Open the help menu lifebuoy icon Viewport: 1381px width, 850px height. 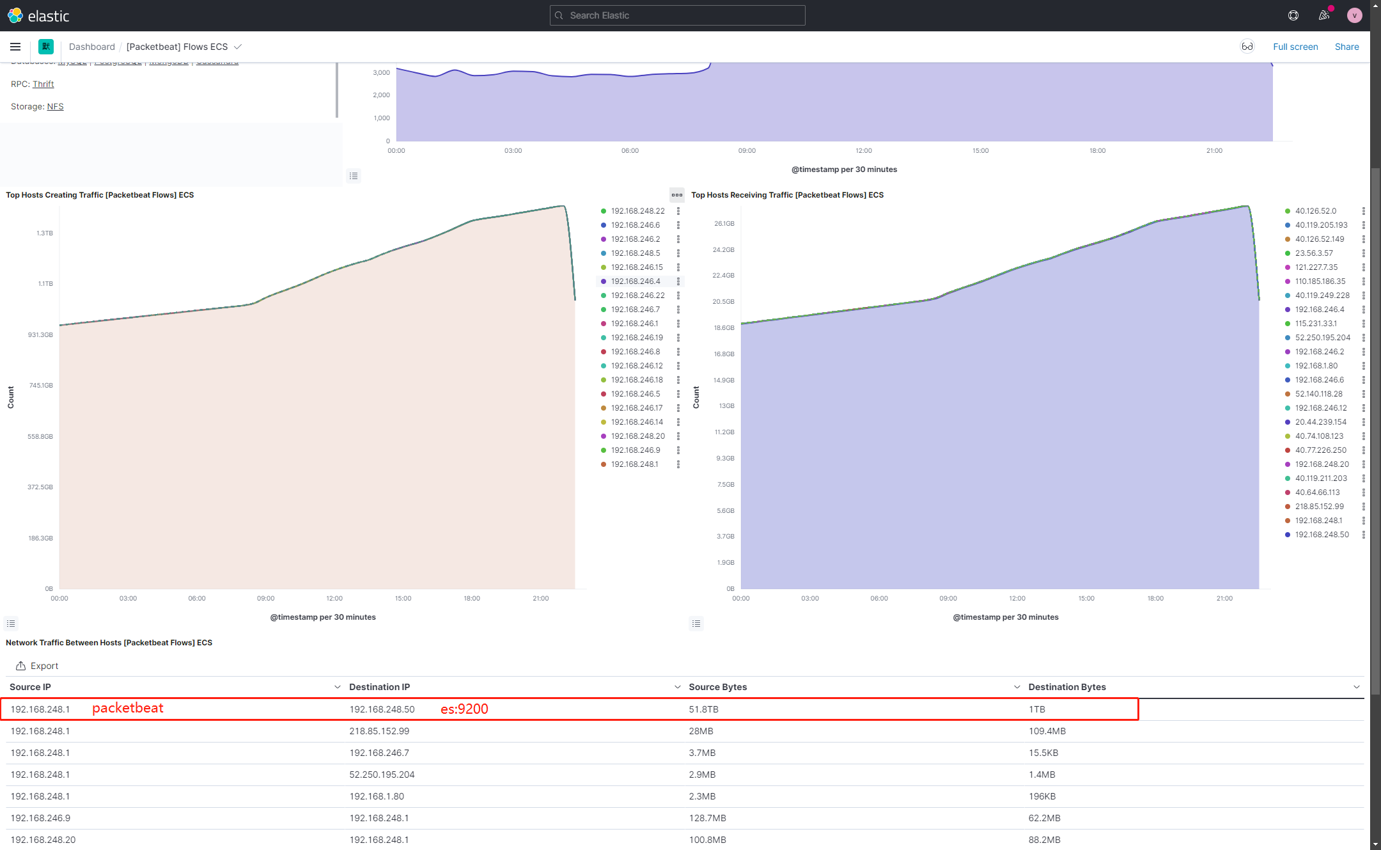(x=1293, y=15)
